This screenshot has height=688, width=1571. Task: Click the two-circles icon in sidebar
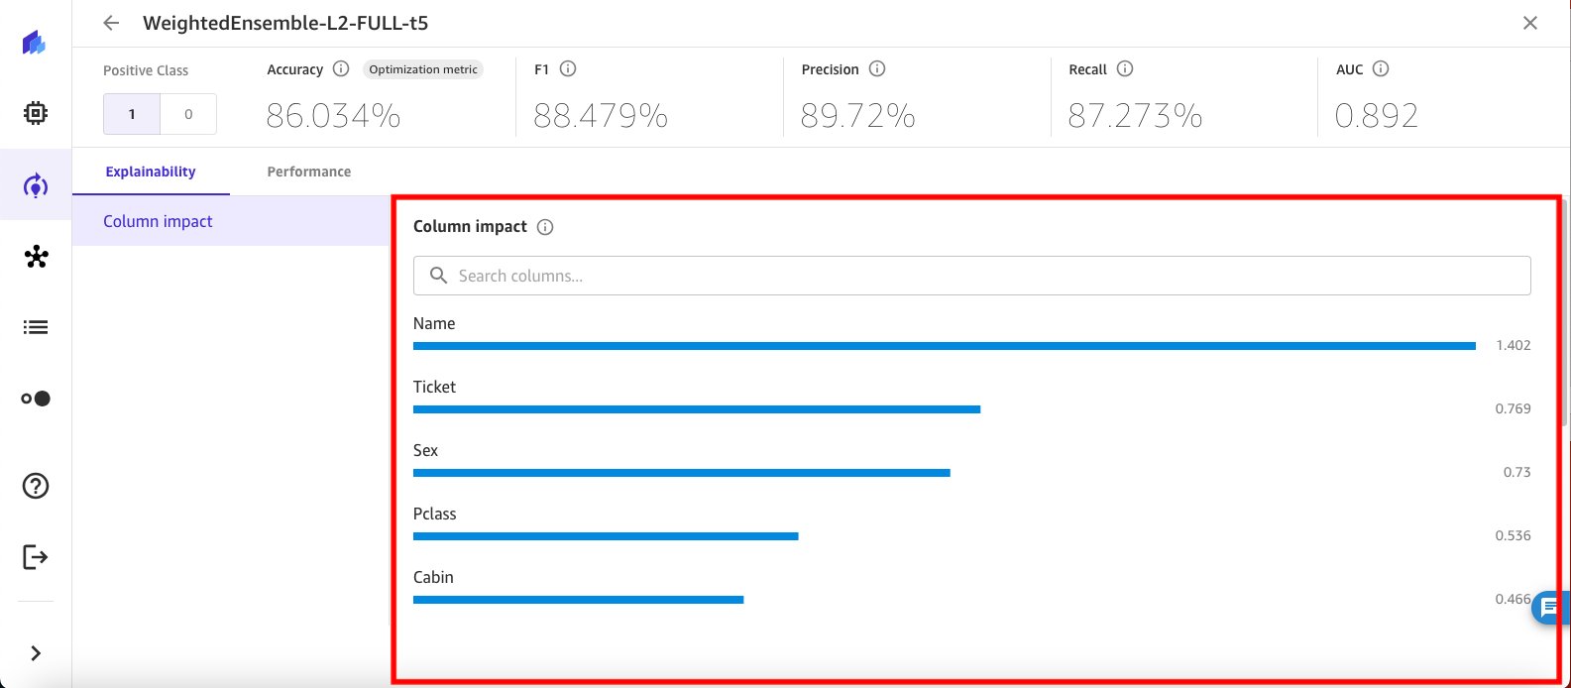[36, 399]
